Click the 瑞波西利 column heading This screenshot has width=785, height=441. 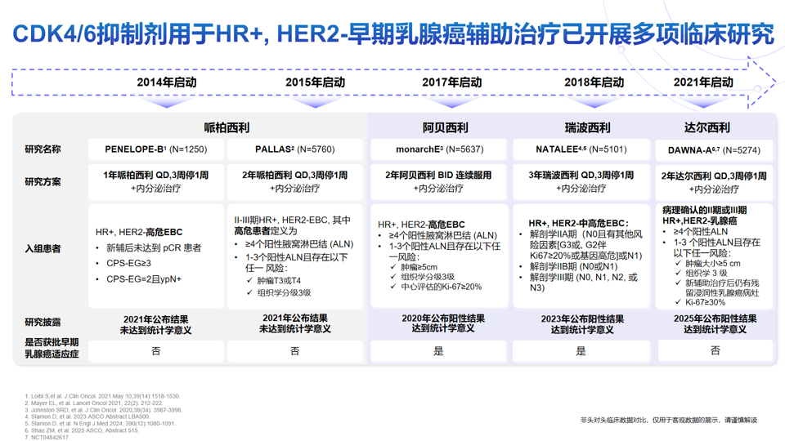pyautogui.click(x=587, y=127)
